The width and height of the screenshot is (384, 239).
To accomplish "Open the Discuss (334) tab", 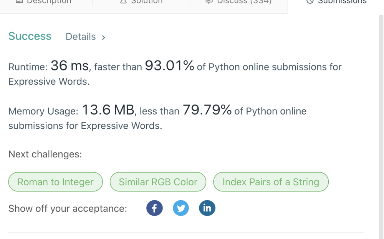I will (244, 2).
